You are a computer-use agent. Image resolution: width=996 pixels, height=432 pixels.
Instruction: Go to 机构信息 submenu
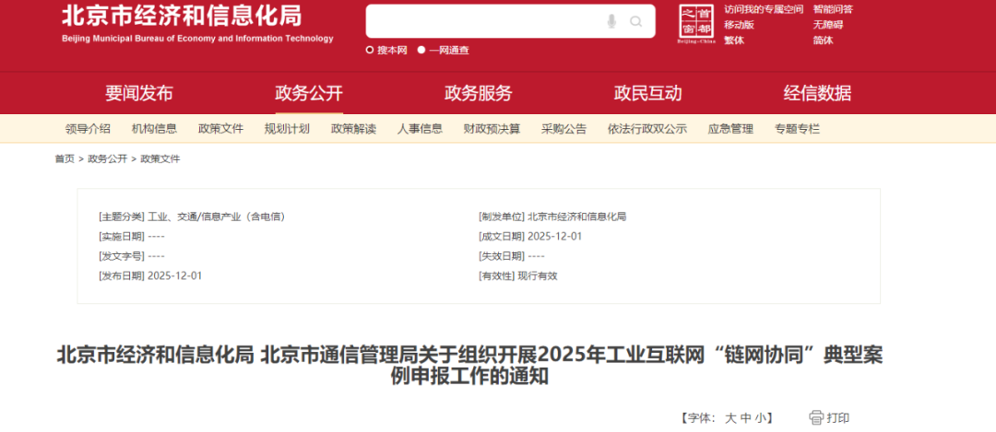[x=154, y=129]
